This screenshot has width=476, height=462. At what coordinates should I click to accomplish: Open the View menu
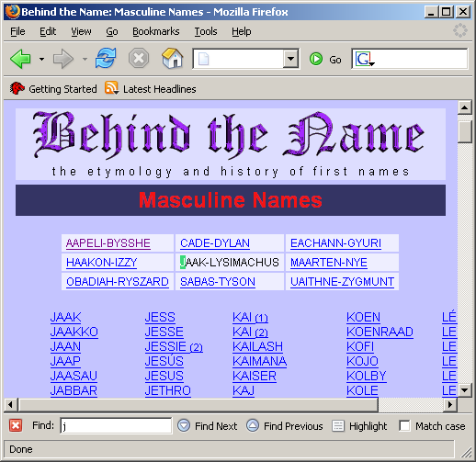tap(81, 31)
